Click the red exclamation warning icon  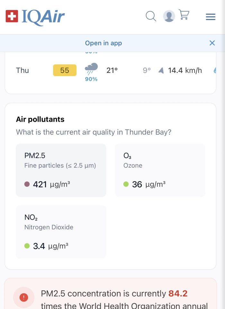24,297
